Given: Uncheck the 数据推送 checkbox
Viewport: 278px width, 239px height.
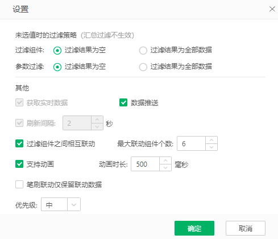Looking at the screenshot, I should [123, 102].
